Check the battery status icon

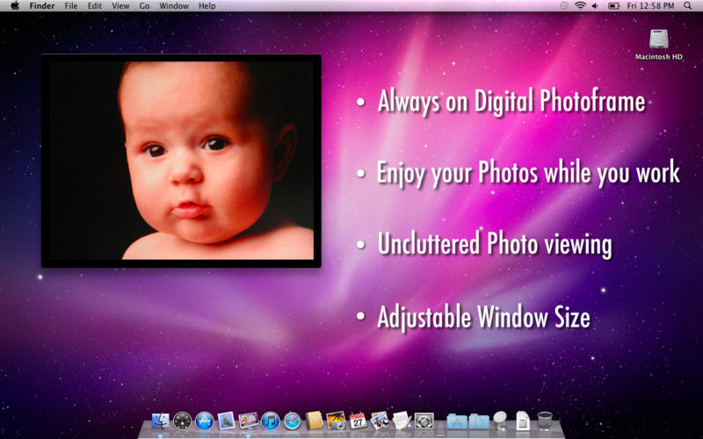click(x=613, y=6)
